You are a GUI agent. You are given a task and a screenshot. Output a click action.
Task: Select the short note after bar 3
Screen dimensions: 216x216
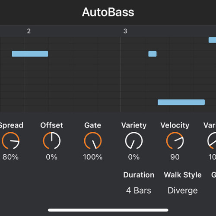click(152, 54)
